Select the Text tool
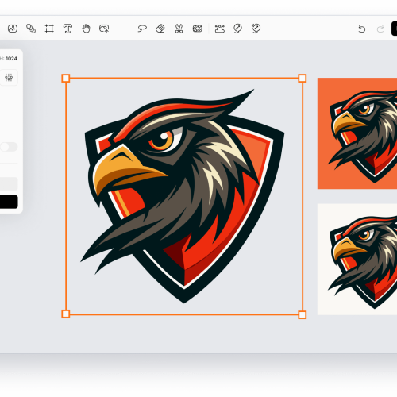Viewport: 397px width, 397px height. (67, 29)
